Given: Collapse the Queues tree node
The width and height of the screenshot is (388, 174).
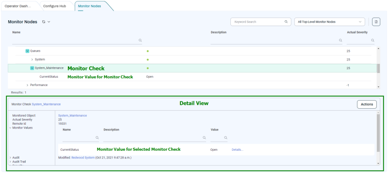Looking at the screenshot, I should (x=27, y=51).
